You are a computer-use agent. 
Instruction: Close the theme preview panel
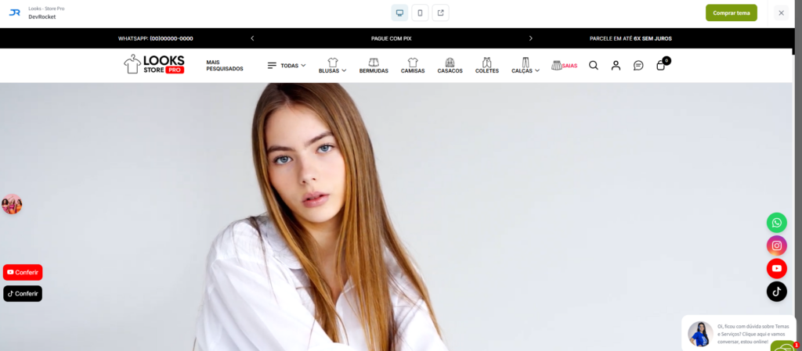point(781,13)
